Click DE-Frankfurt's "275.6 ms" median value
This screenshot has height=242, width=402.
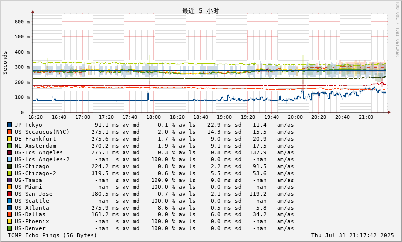point(105,139)
